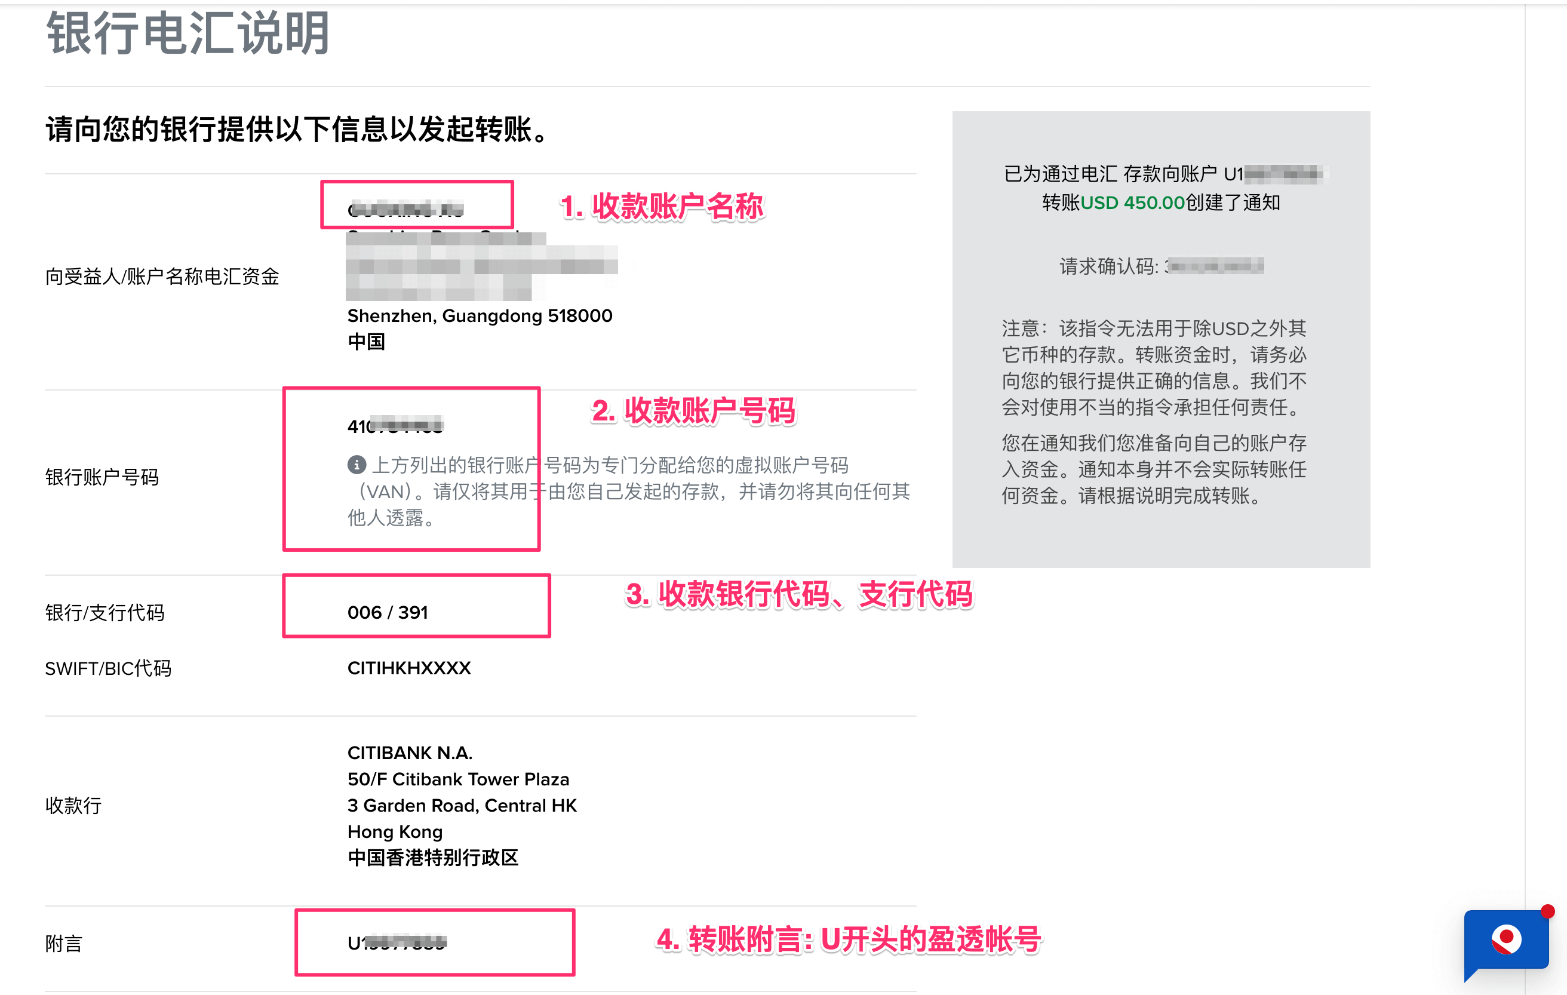
Task: Click the SWIFT code CITIHKHXXXX
Action: pos(408,668)
